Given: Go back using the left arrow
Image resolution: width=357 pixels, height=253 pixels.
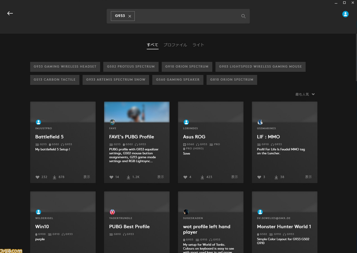Looking at the screenshot, I should (x=10, y=13).
